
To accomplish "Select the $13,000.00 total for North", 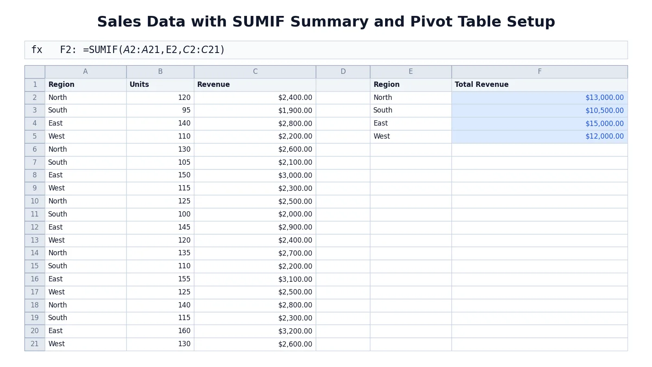I will pyautogui.click(x=540, y=98).
